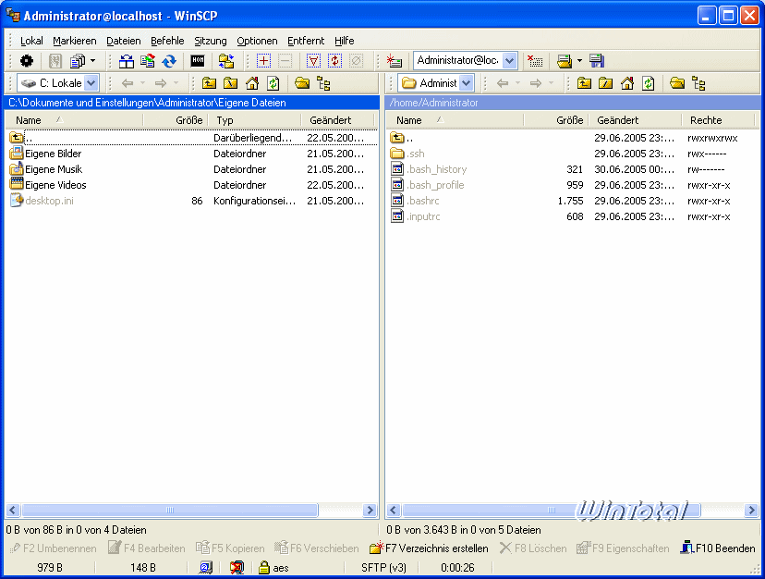
Task: Click the local panel horizontal scrollbar thumb
Action: (x=170, y=511)
